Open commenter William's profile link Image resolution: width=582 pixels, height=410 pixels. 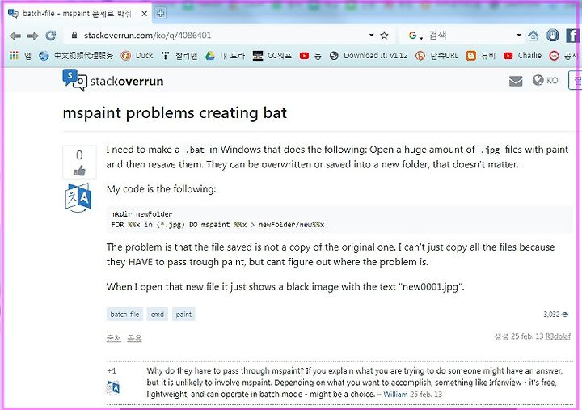tap(395, 394)
